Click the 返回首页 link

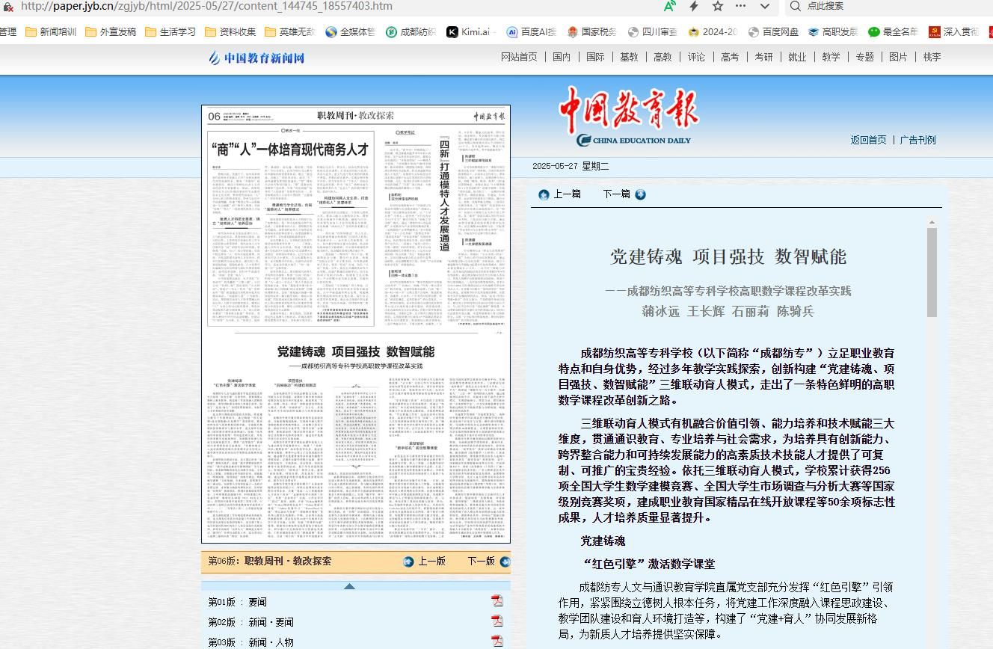coord(868,140)
